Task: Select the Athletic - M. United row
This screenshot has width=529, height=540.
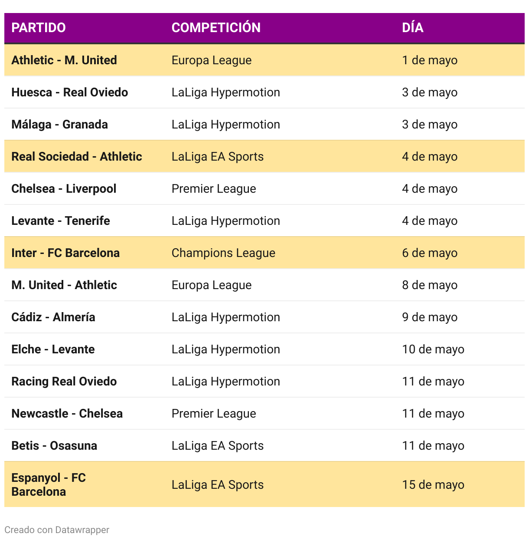Action: tap(264, 60)
